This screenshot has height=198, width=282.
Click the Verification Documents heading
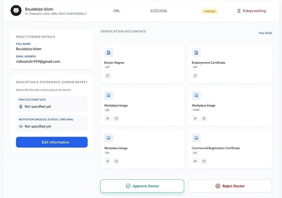point(123,31)
